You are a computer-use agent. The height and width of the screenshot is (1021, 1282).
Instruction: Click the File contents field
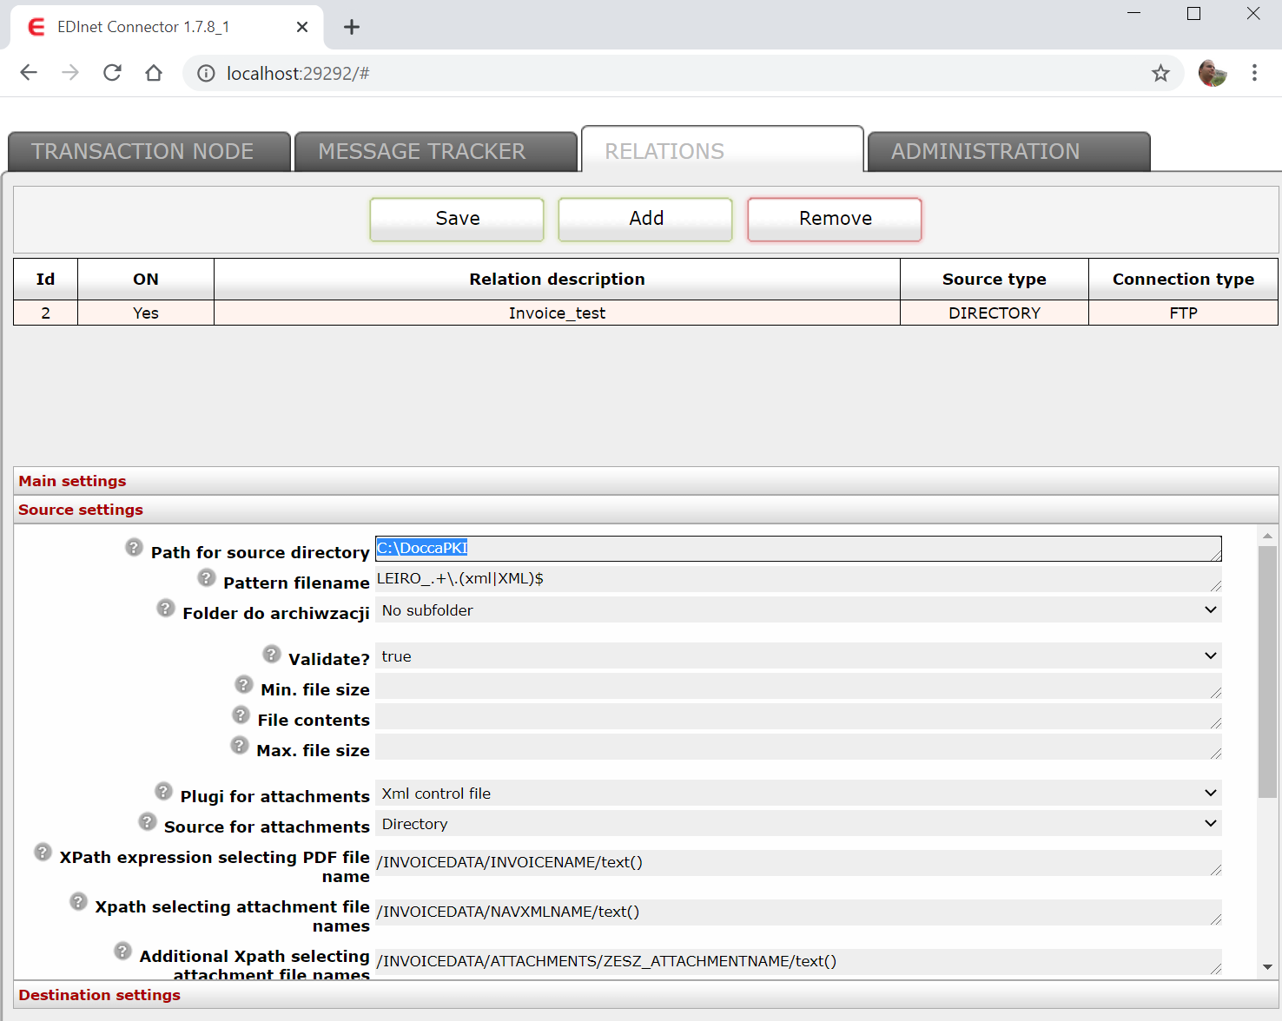tap(798, 716)
